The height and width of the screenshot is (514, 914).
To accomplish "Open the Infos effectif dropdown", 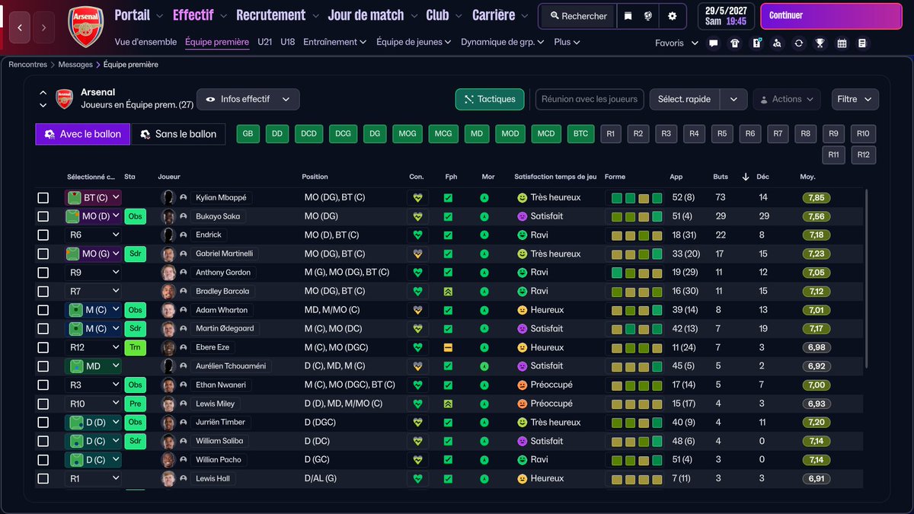I will pos(248,99).
